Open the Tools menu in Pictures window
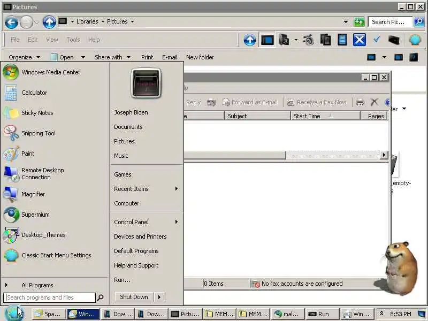Image resolution: width=428 pixels, height=321 pixels. point(73,40)
